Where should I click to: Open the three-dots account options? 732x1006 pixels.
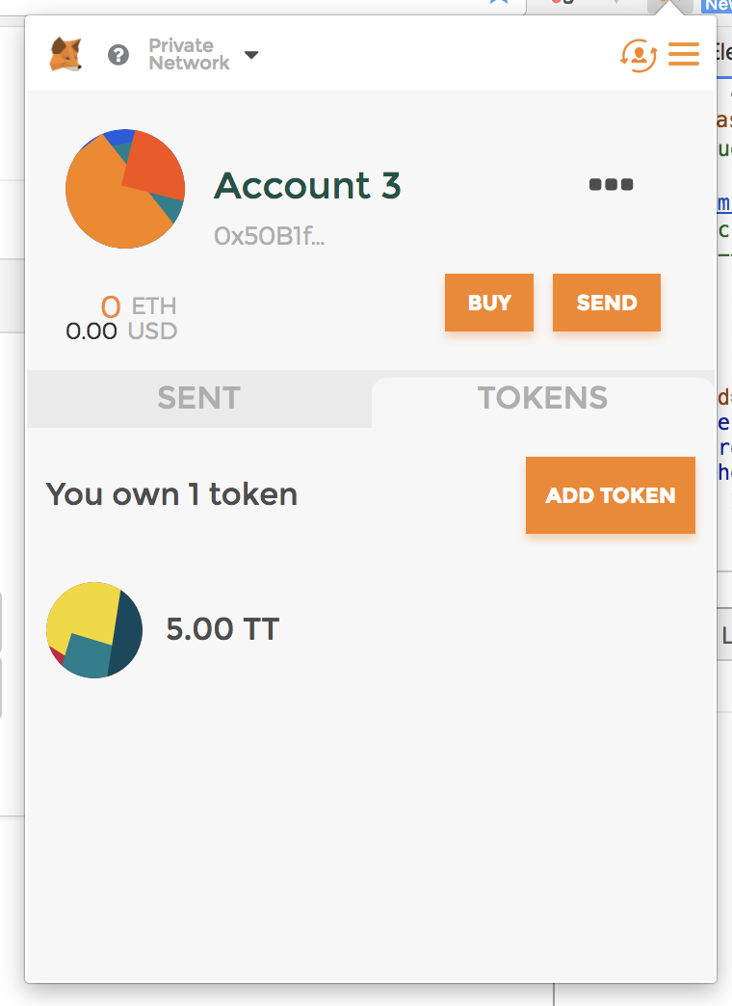point(611,185)
